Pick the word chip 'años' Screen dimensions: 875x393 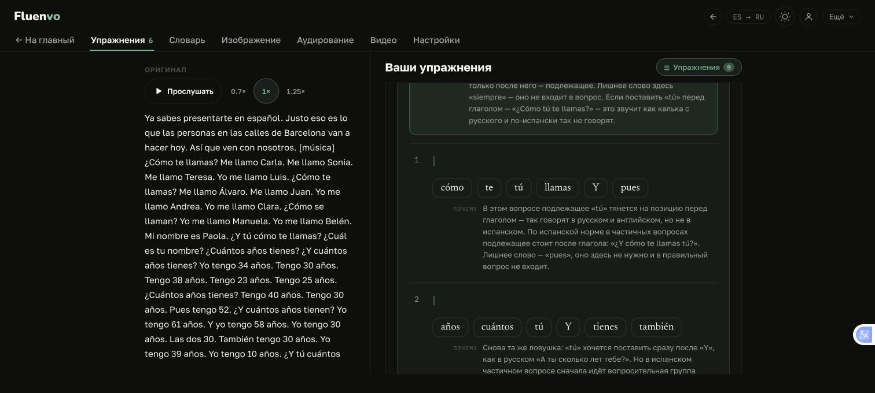click(x=450, y=327)
